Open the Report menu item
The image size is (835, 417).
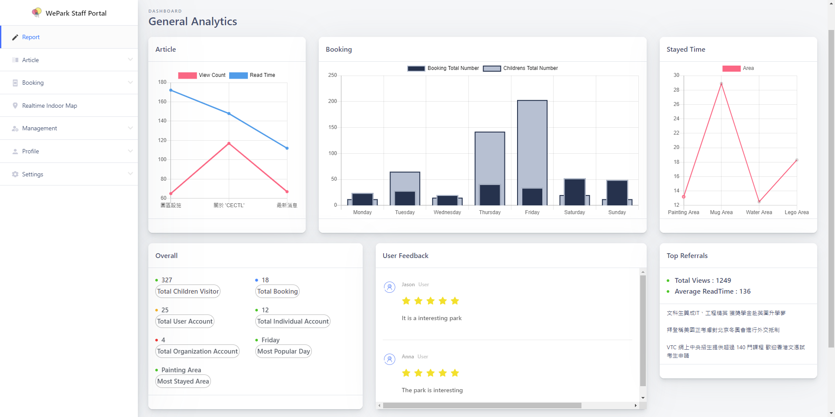point(31,37)
